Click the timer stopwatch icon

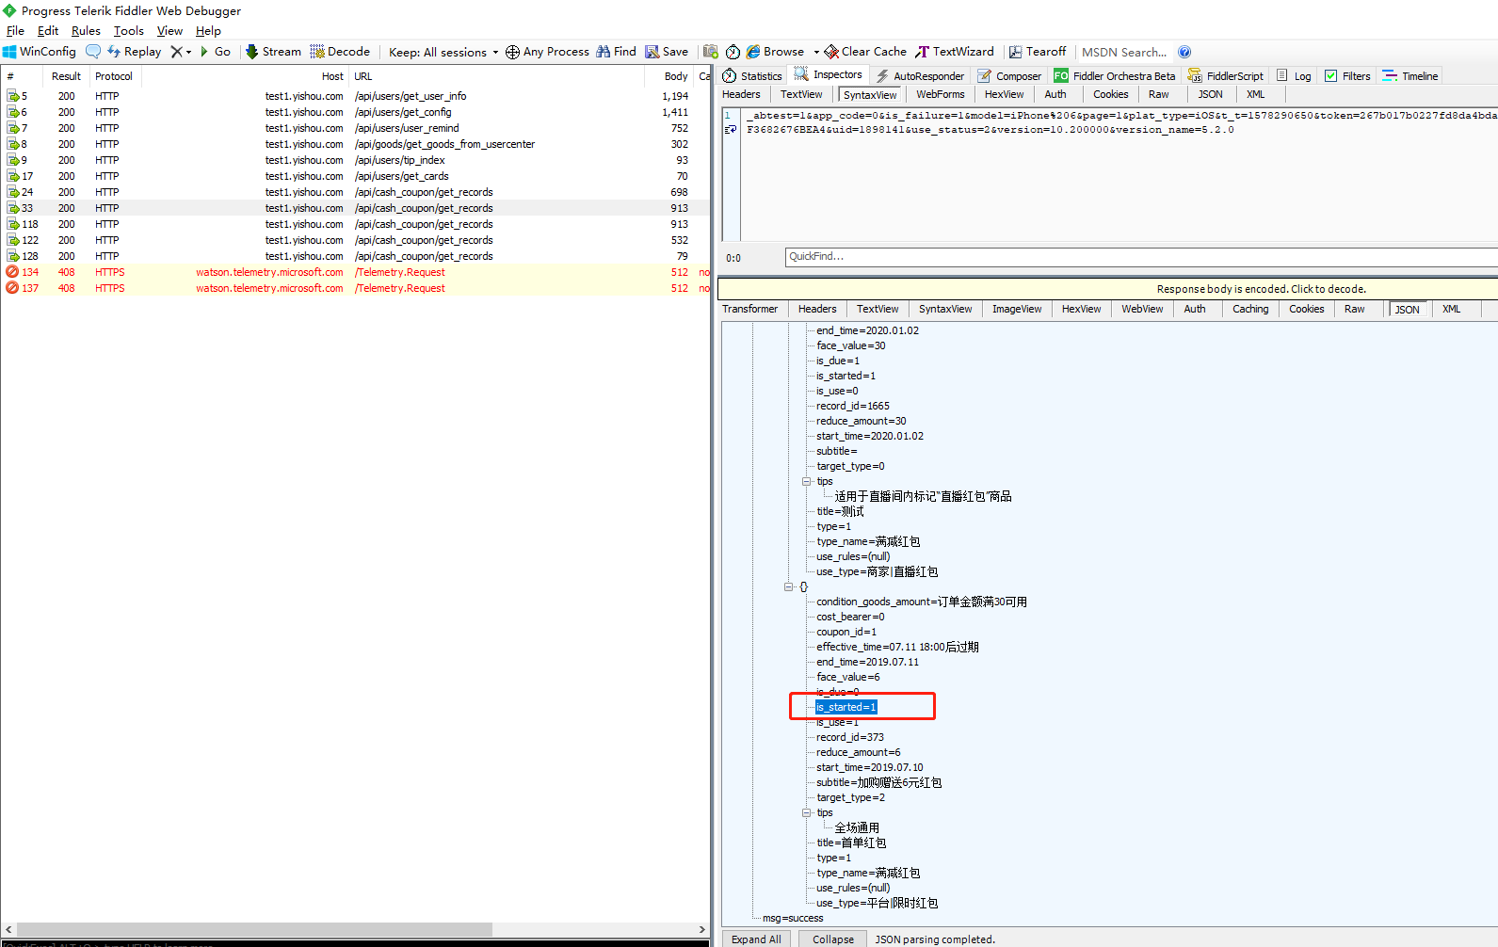pyautogui.click(x=733, y=52)
